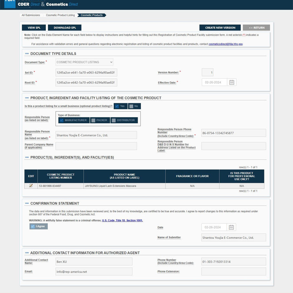This screenshot has height=293, width=293.
Task: Click the Create New Version button
Action: [220, 28]
